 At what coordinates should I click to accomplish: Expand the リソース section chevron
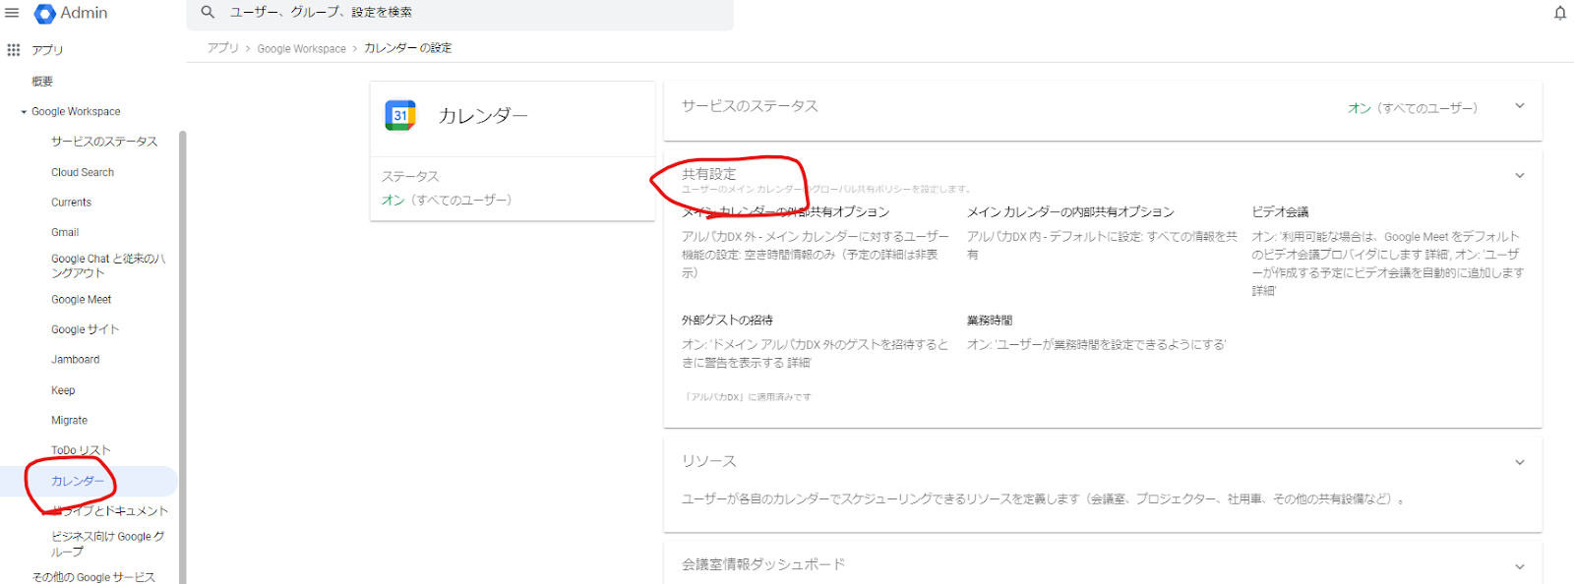(1520, 462)
